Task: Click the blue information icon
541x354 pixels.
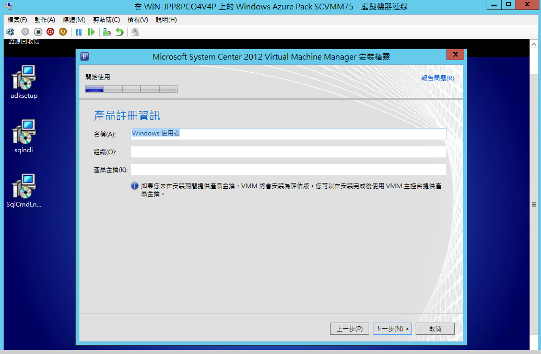Action: pos(135,186)
